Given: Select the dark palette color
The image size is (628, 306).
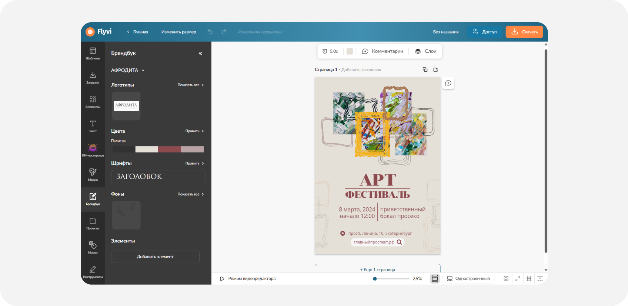Looking at the screenshot, I should pyautogui.click(x=124, y=149).
